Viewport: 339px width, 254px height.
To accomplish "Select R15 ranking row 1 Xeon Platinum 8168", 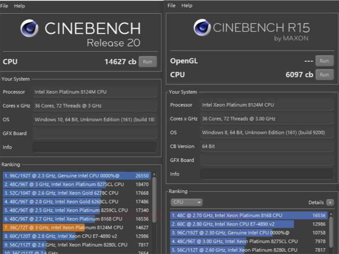I will [x=249, y=215].
